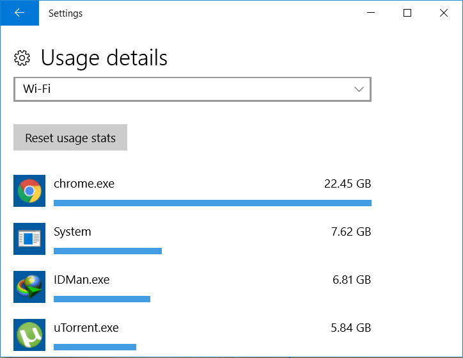Image resolution: width=463 pixels, height=358 pixels.
Task: Click IDMan.exe usage bar
Action: point(102,299)
